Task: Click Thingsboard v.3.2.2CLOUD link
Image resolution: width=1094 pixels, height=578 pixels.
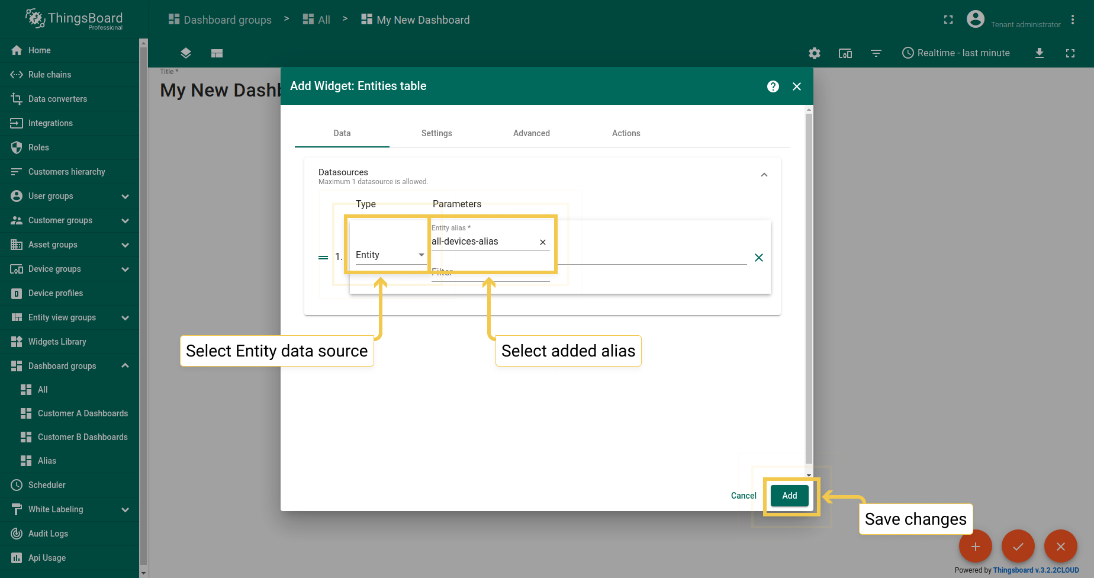Action: point(1036,570)
